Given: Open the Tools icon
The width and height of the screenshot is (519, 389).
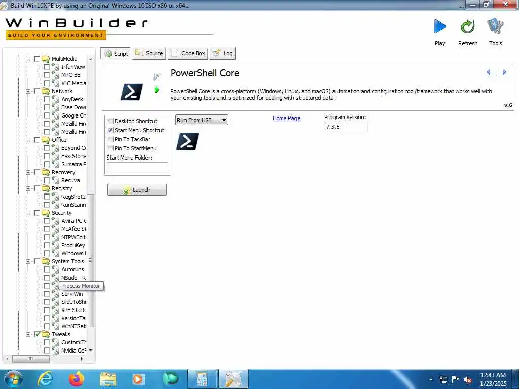Looking at the screenshot, I should pos(495,27).
